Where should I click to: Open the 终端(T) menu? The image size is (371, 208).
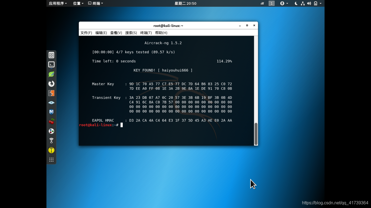click(146, 33)
